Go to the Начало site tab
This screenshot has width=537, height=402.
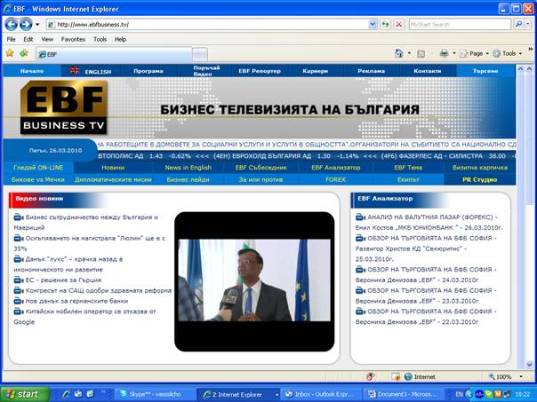32,71
